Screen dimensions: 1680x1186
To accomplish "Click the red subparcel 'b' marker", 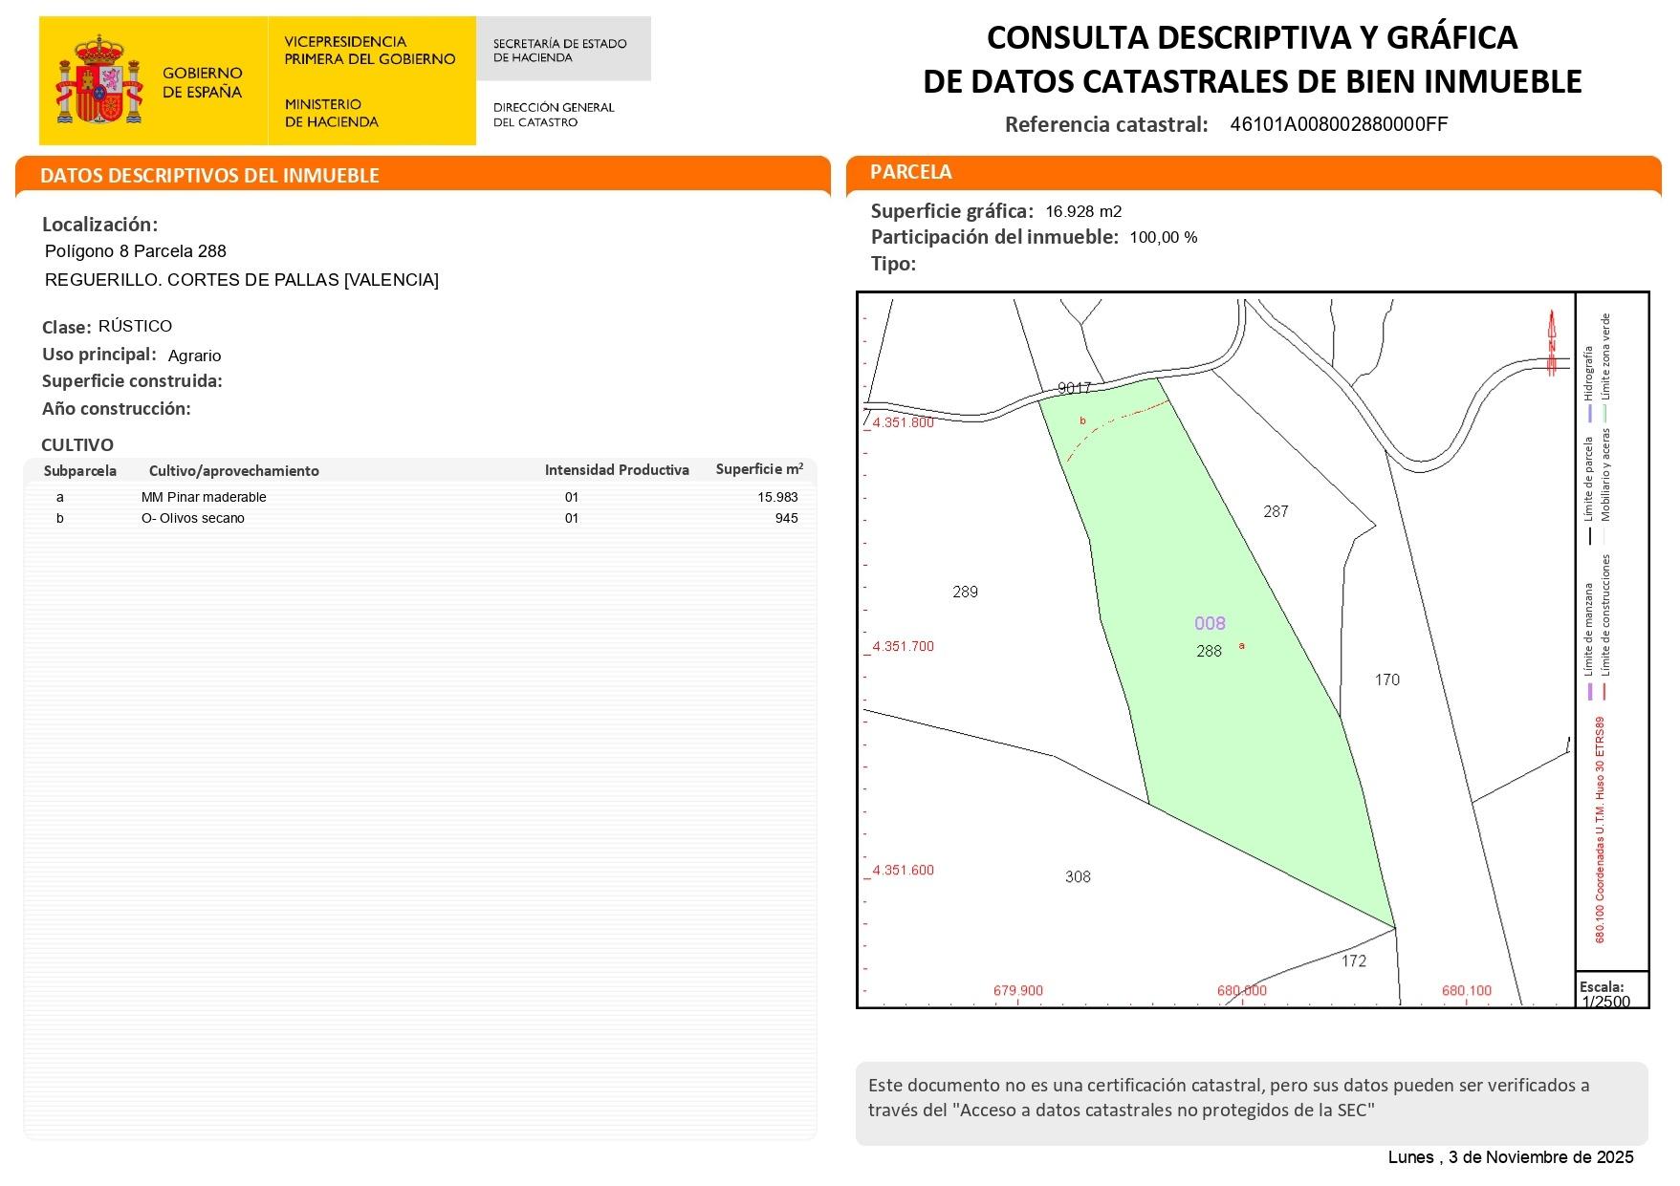I will point(1082,420).
